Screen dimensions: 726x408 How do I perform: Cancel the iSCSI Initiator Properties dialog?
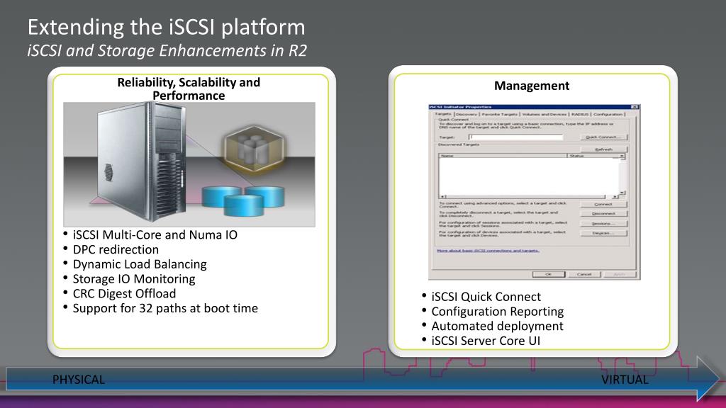584,274
